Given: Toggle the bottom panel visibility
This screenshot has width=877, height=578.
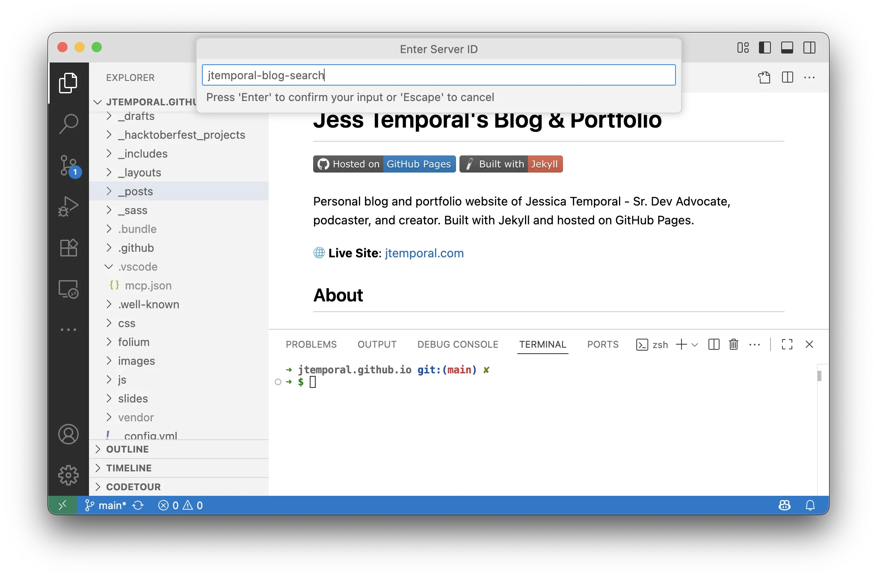Looking at the screenshot, I should (787, 48).
